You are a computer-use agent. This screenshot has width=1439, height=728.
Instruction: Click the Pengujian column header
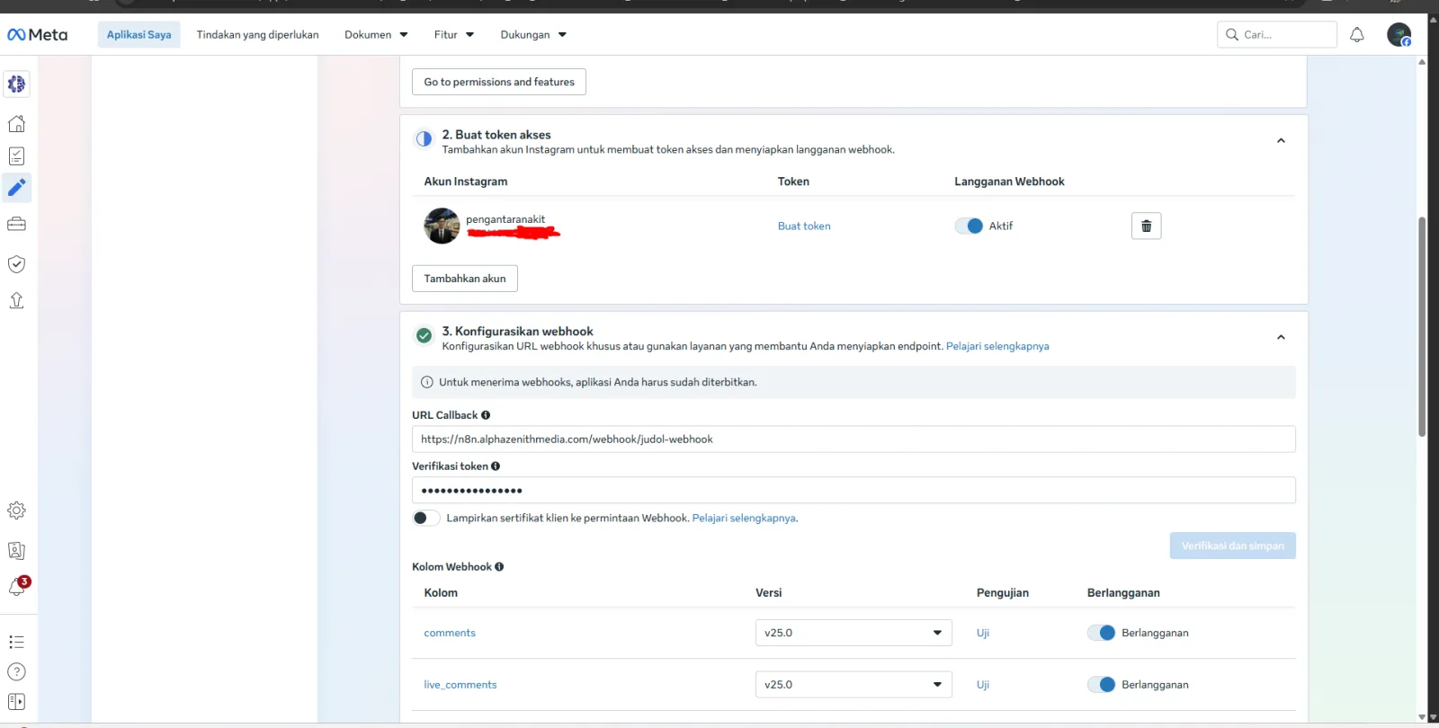(1003, 593)
